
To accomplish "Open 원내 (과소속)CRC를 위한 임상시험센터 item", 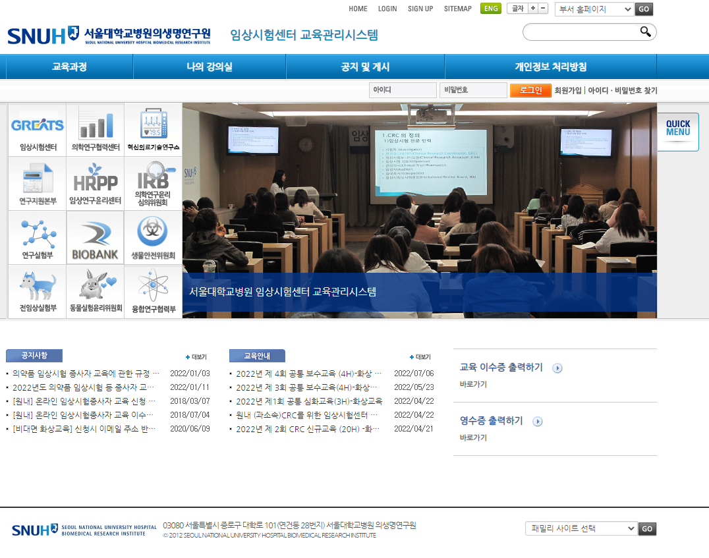I will [x=306, y=414].
